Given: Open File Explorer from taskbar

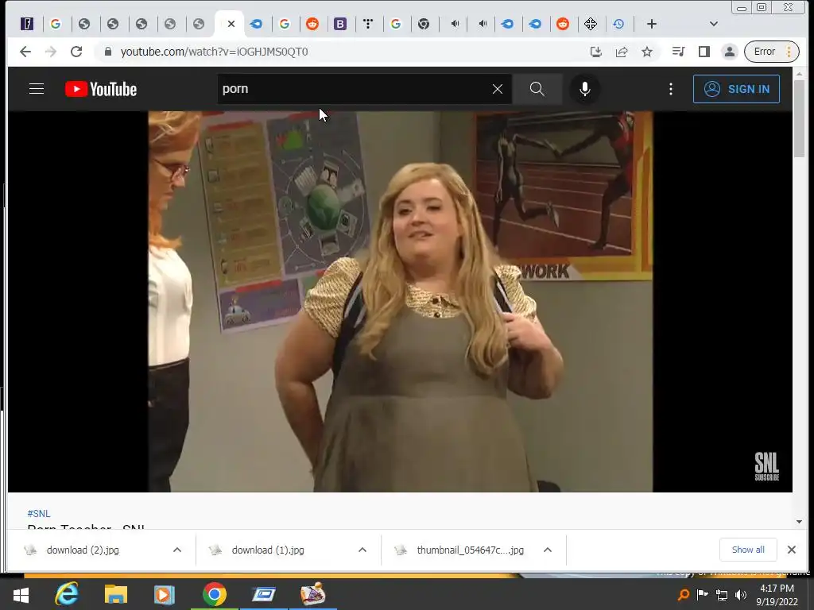Looking at the screenshot, I should (x=116, y=594).
